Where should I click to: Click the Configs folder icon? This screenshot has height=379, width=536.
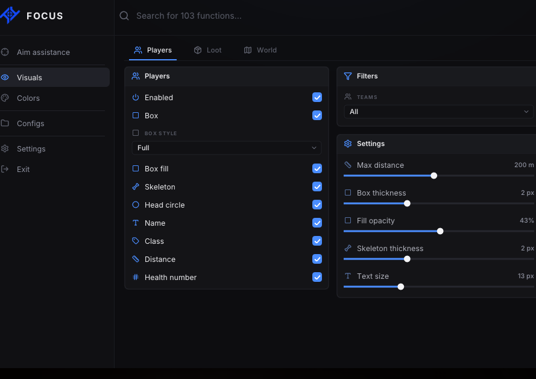pos(5,123)
